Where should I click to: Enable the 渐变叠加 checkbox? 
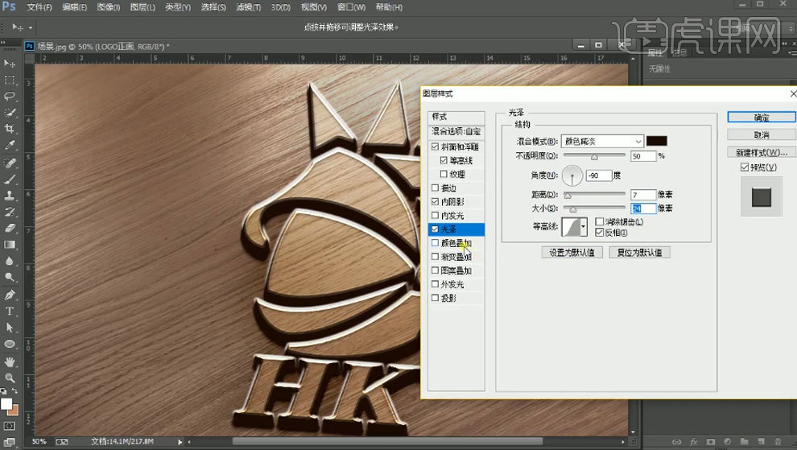[x=435, y=257]
